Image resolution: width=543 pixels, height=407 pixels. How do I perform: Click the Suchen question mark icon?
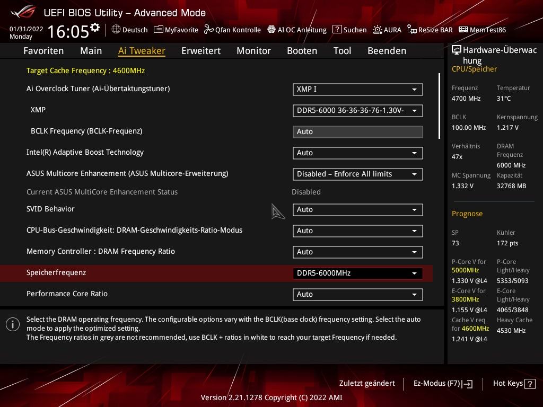(337, 30)
